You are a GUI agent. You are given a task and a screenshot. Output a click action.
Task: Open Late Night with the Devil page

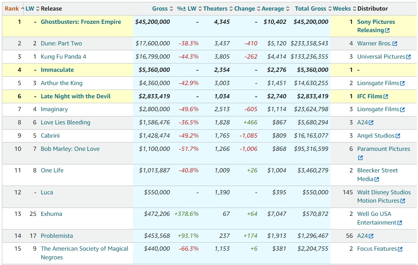76,96
